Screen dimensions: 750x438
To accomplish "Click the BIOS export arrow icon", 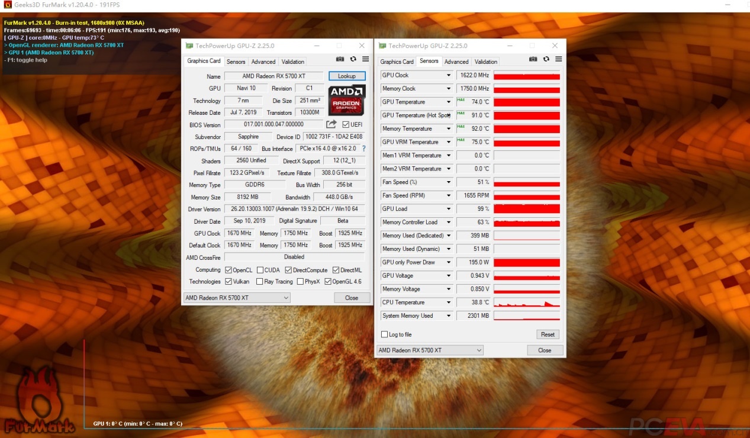I will coord(331,124).
